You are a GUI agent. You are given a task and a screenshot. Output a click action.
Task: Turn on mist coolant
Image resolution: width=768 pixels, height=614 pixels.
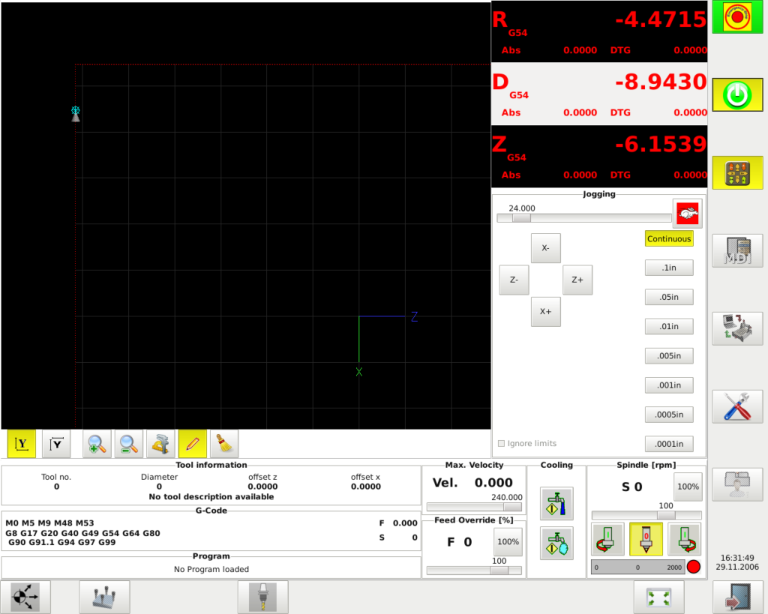click(x=556, y=543)
